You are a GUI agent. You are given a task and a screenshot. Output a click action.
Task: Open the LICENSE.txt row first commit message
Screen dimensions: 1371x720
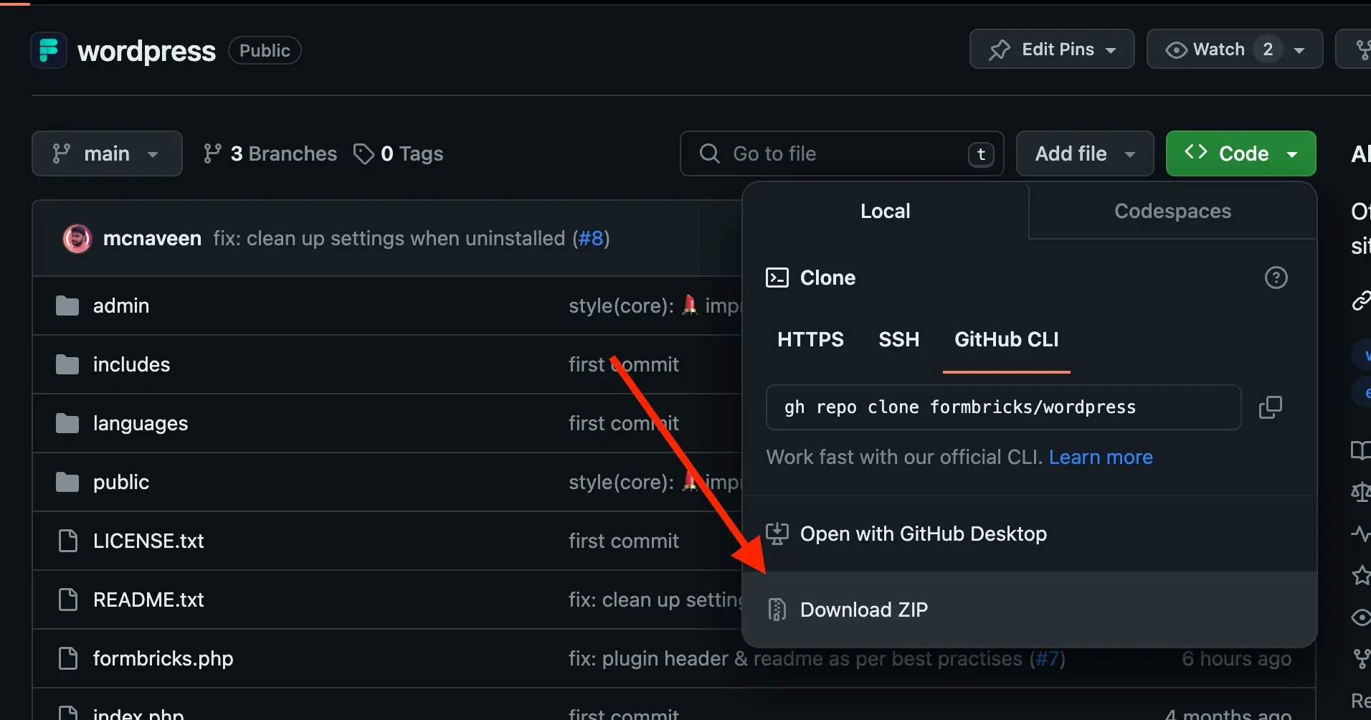(x=623, y=541)
